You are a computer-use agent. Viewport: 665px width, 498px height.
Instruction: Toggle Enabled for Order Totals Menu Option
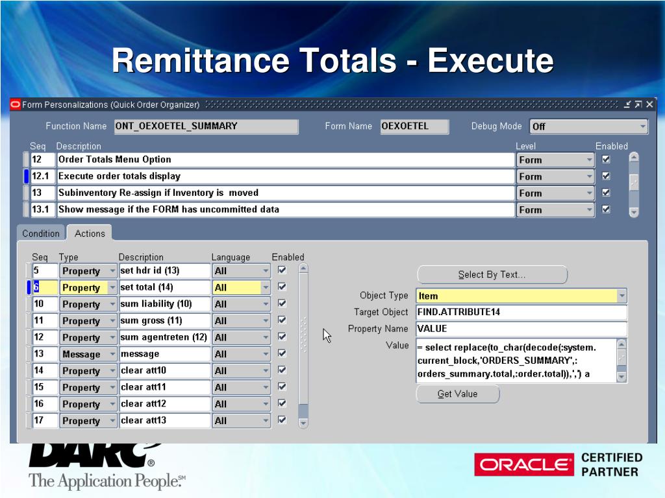[x=606, y=160]
